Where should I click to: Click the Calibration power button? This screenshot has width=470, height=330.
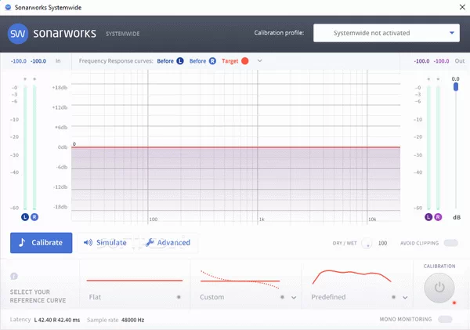(439, 288)
